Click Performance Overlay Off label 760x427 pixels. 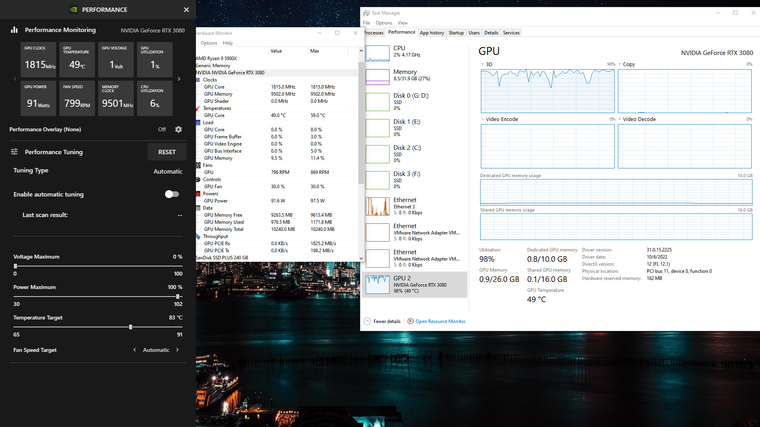(x=162, y=129)
